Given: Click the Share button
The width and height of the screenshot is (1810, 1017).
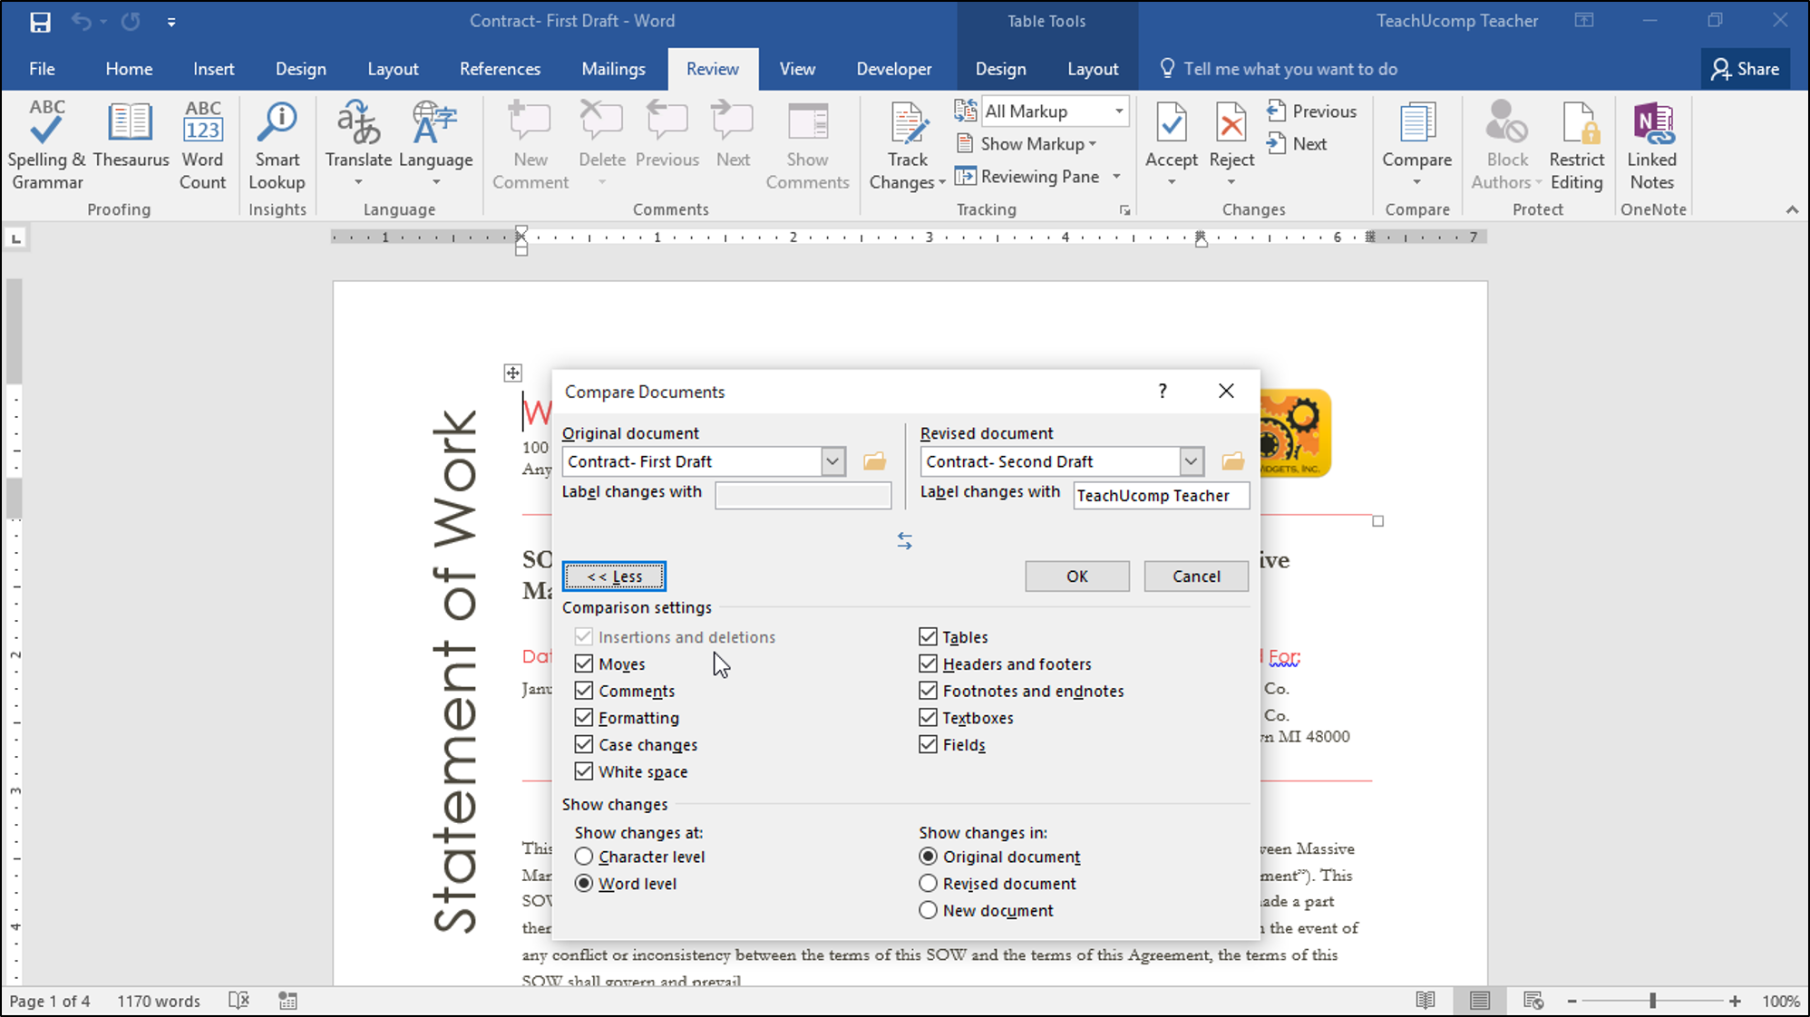Looking at the screenshot, I should pos(1746,69).
